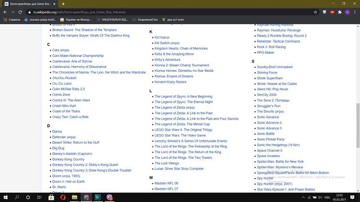This screenshot has width=360, height=202.
Task: Open Kid Icarus link
Action: (x=162, y=38)
